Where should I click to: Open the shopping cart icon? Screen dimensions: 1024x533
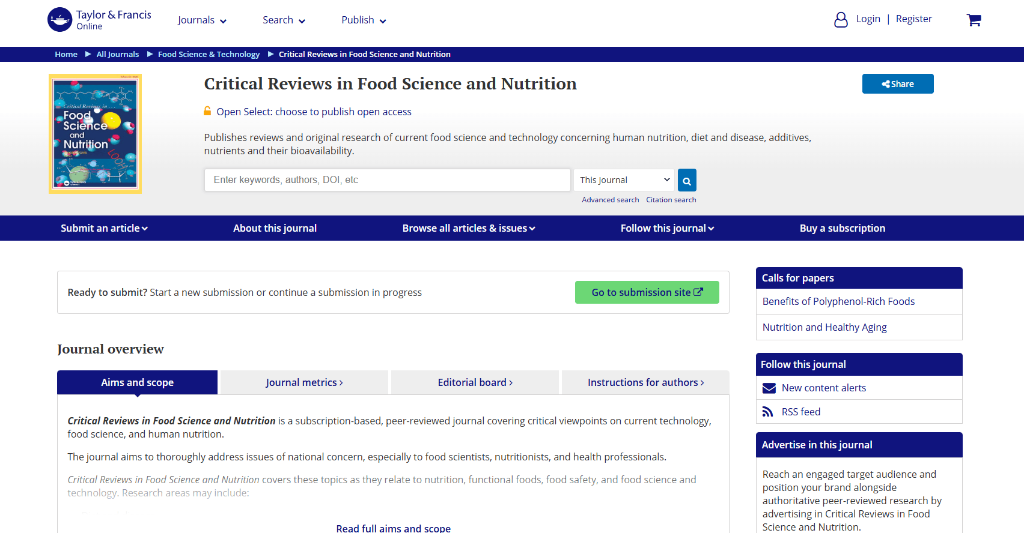coord(974,20)
